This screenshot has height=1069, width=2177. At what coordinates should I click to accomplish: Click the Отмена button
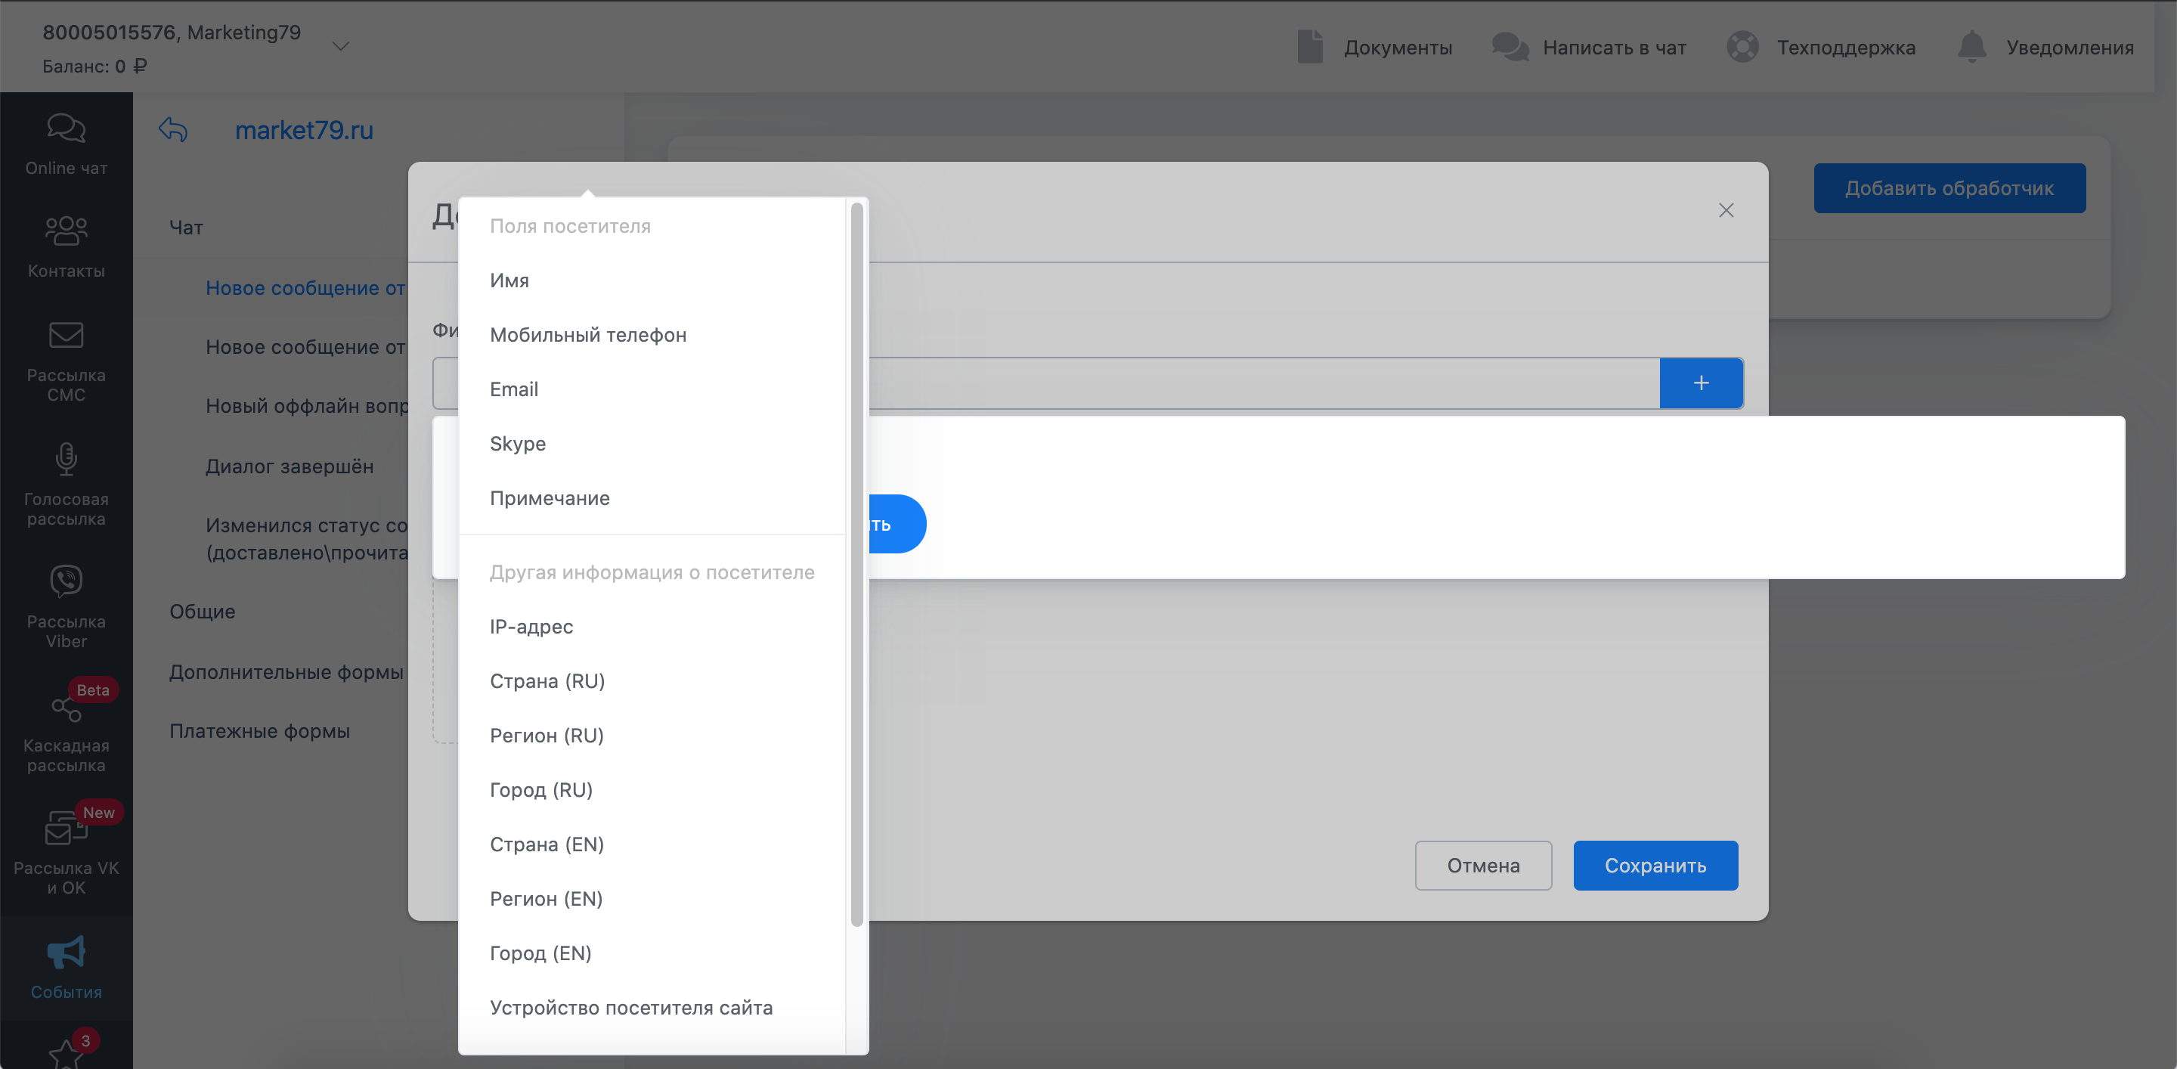tap(1482, 866)
